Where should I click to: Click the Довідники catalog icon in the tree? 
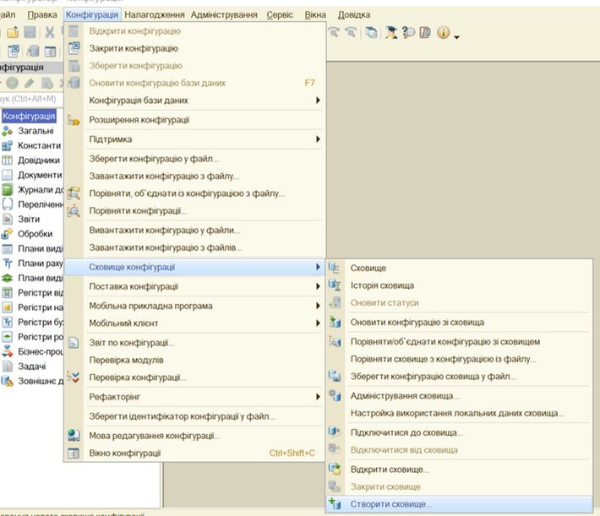(8, 160)
